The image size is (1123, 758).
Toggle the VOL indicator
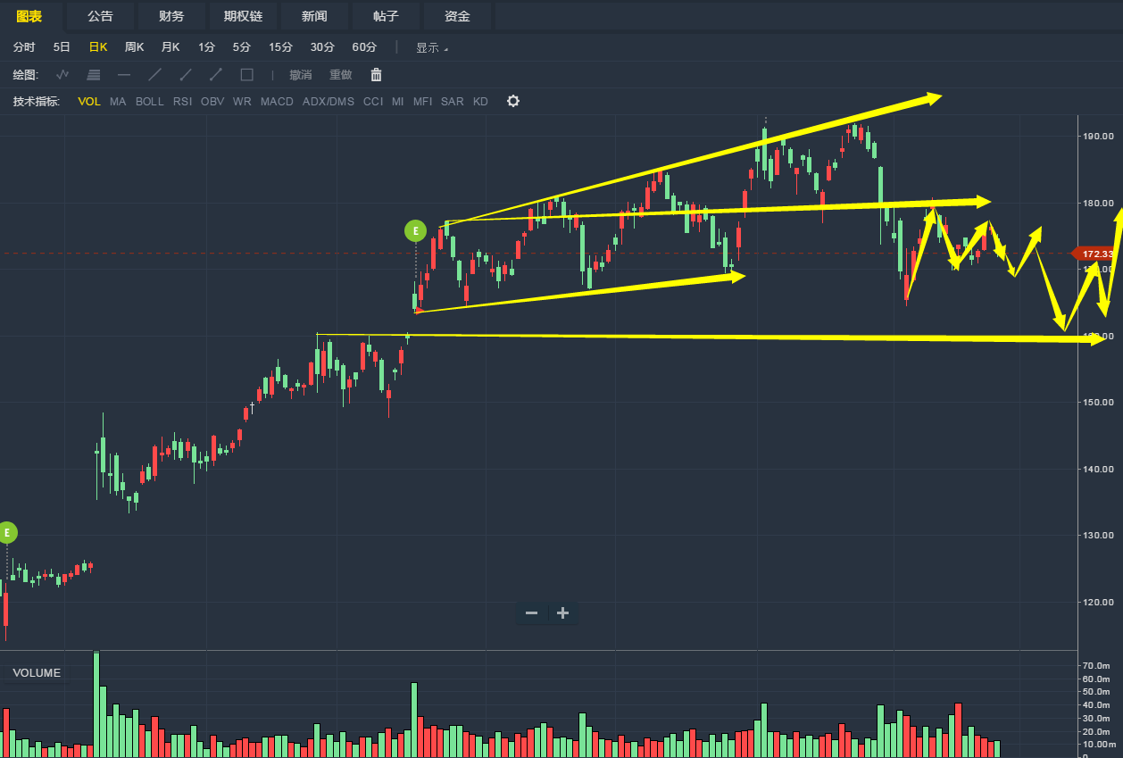[89, 102]
